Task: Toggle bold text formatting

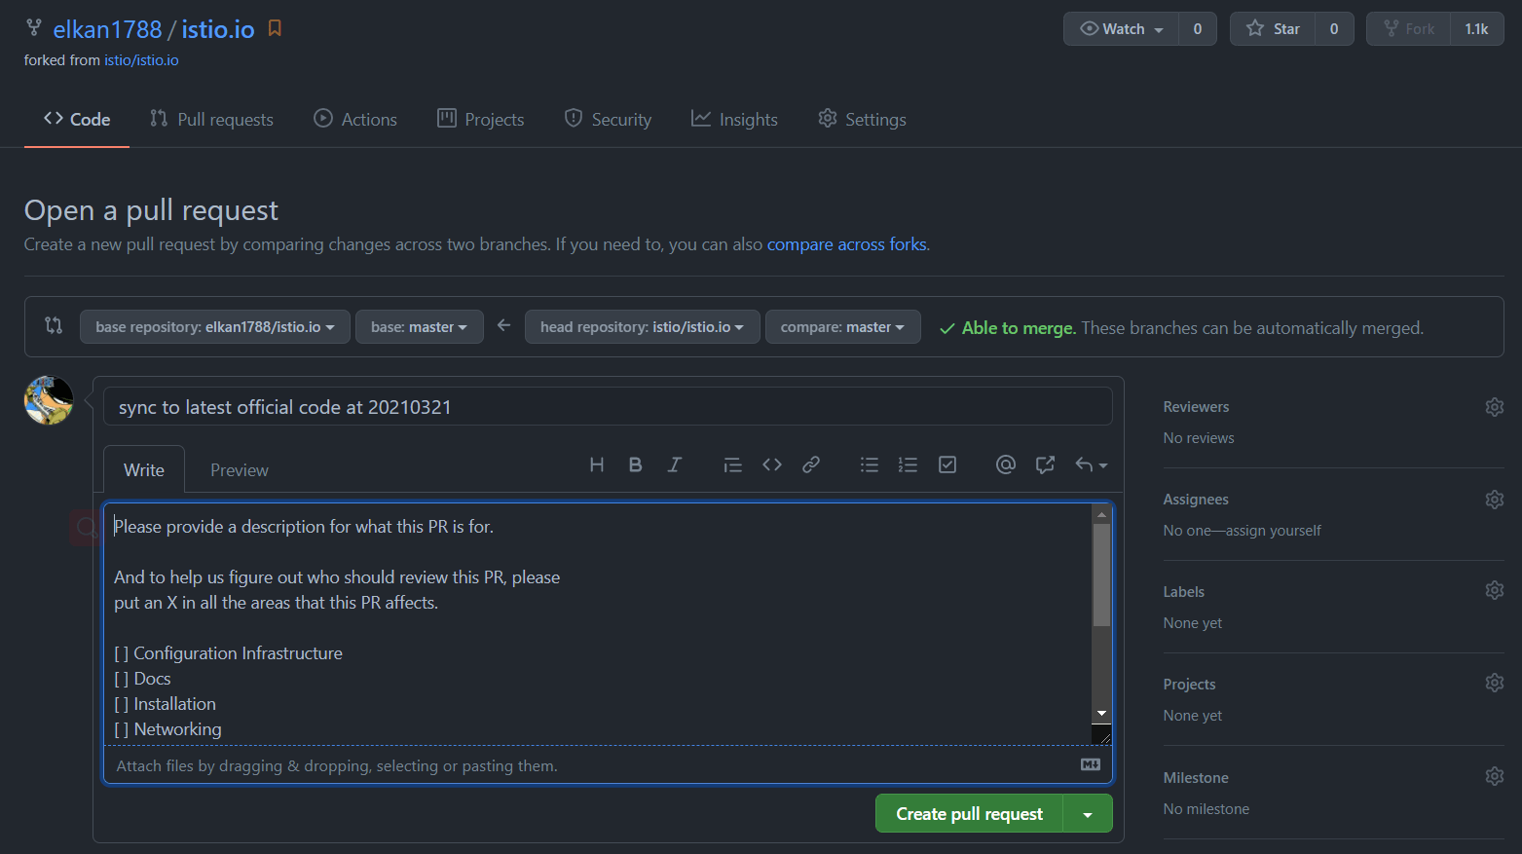Action: point(635,464)
